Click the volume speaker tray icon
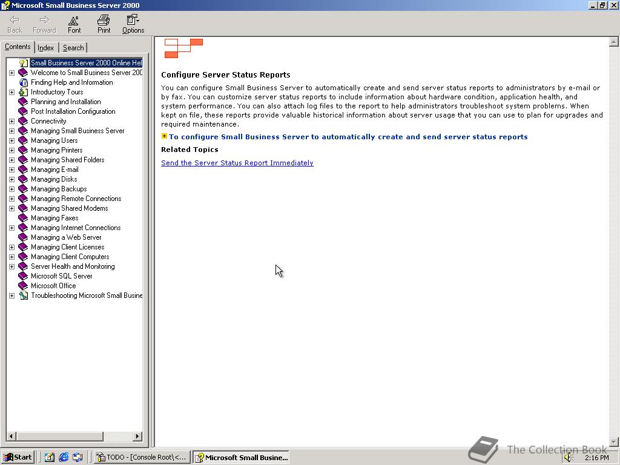The image size is (620, 465). [569, 458]
